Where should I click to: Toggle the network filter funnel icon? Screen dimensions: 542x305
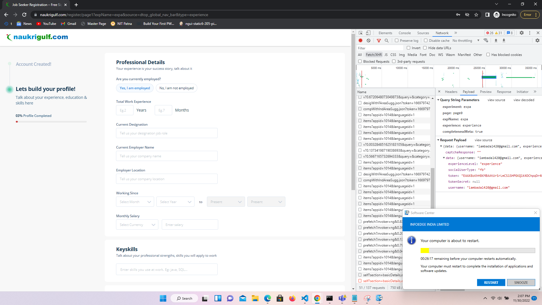tap(379, 41)
